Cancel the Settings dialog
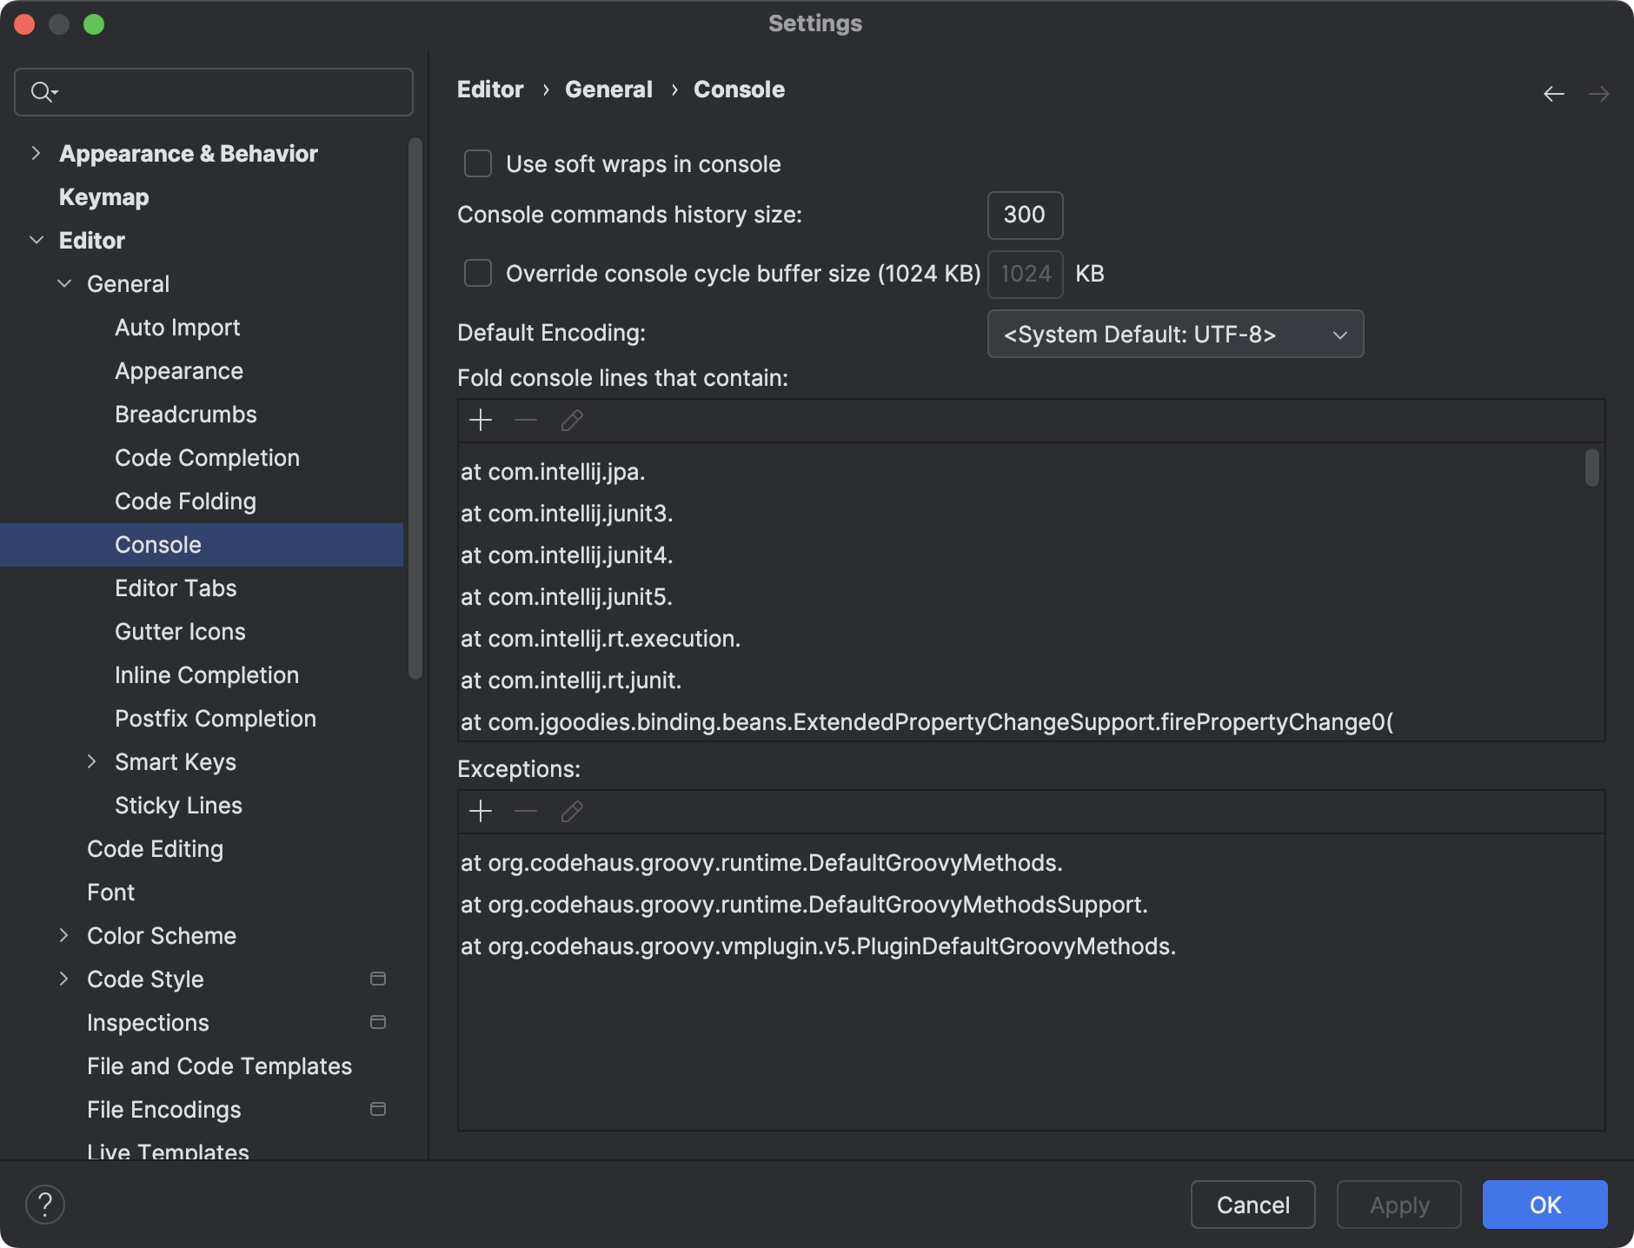 1252,1205
